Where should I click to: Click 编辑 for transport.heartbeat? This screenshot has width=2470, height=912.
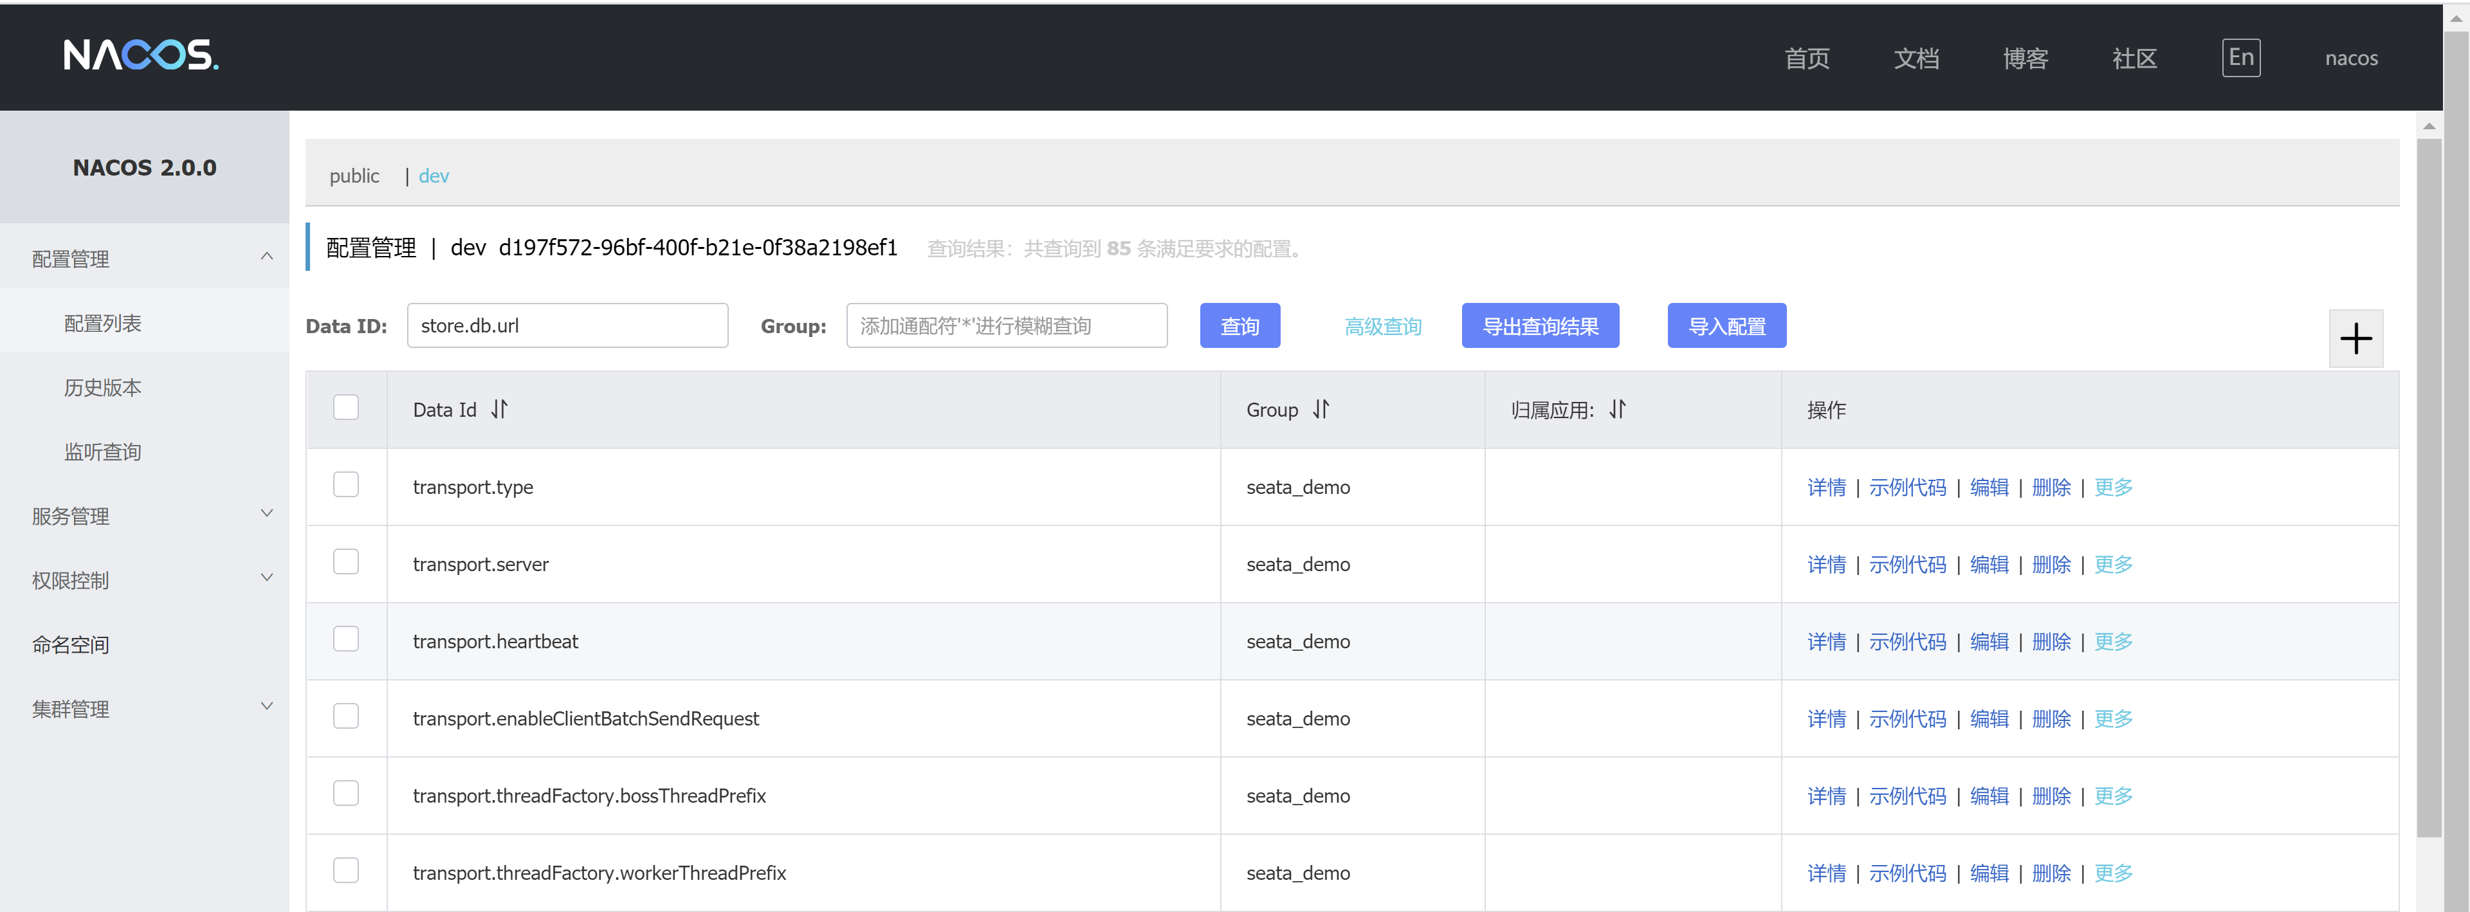pos(1989,642)
